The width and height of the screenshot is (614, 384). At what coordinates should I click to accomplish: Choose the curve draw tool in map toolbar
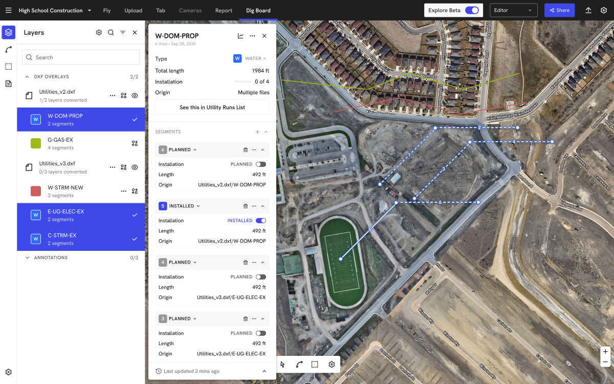(299, 365)
